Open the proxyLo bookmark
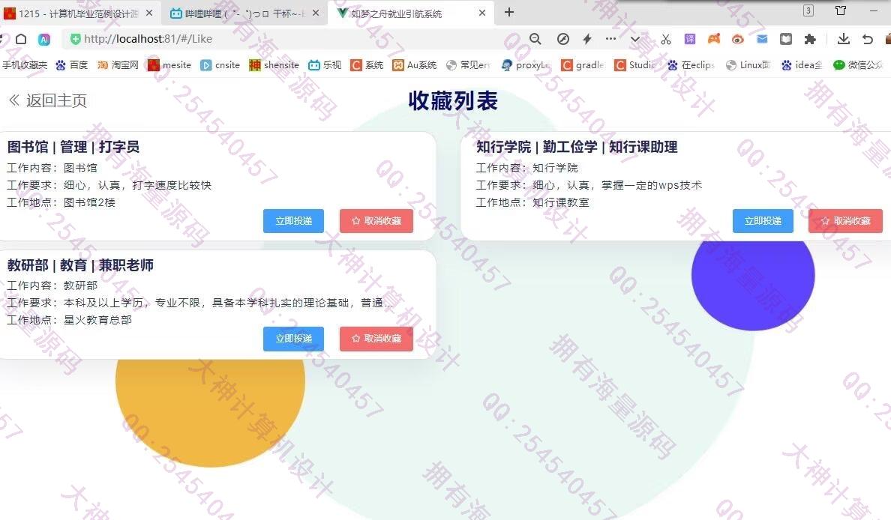The image size is (891, 520). 526,65
